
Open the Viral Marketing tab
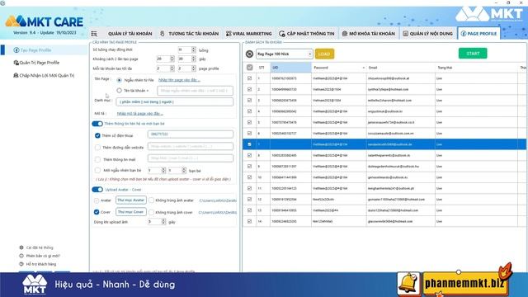(x=249, y=34)
